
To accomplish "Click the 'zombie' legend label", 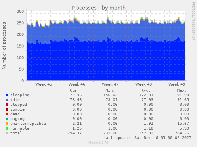I will 17,109.
